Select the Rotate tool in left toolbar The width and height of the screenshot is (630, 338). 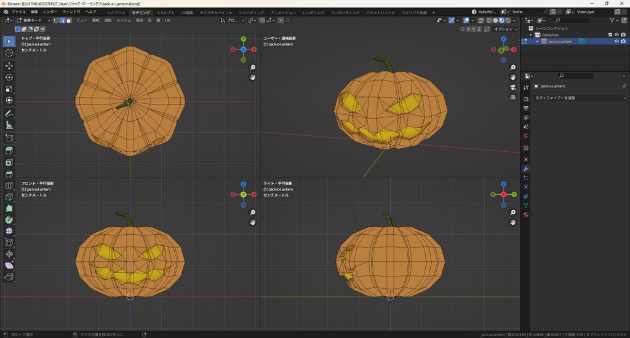point(9,77)
